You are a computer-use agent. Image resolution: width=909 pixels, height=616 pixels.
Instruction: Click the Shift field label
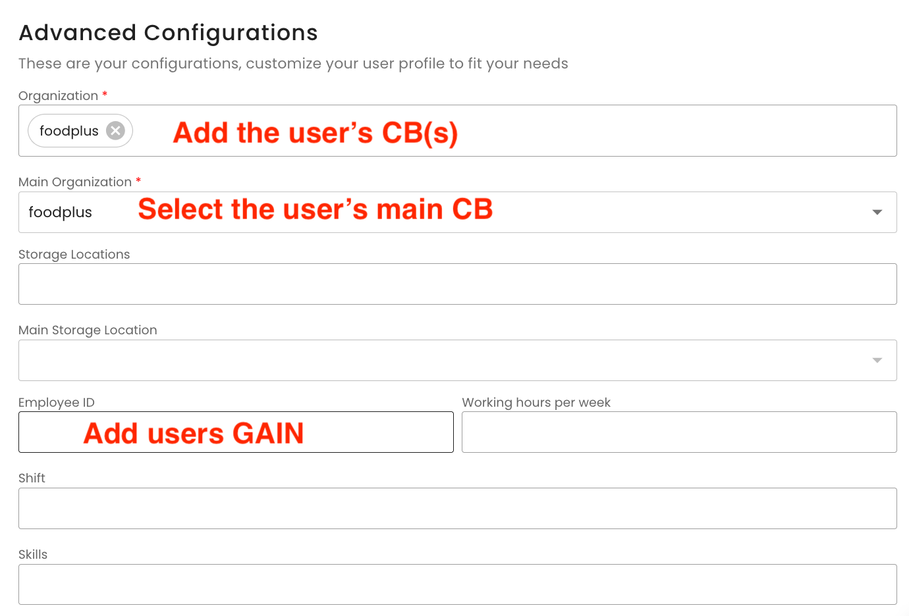[32, 478]
